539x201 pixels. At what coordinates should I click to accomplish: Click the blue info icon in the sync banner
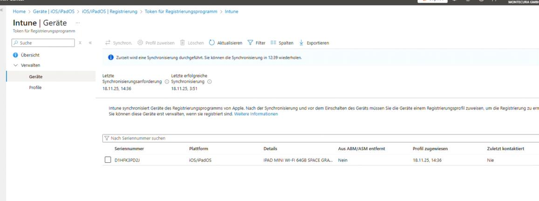(111, 57)
